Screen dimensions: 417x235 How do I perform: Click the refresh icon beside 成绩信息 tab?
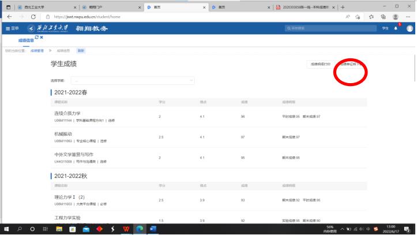[36, 38]
